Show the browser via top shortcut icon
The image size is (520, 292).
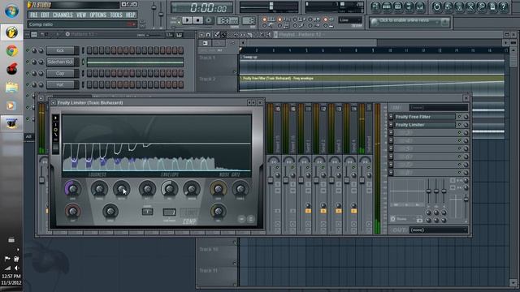click(409, 6)
